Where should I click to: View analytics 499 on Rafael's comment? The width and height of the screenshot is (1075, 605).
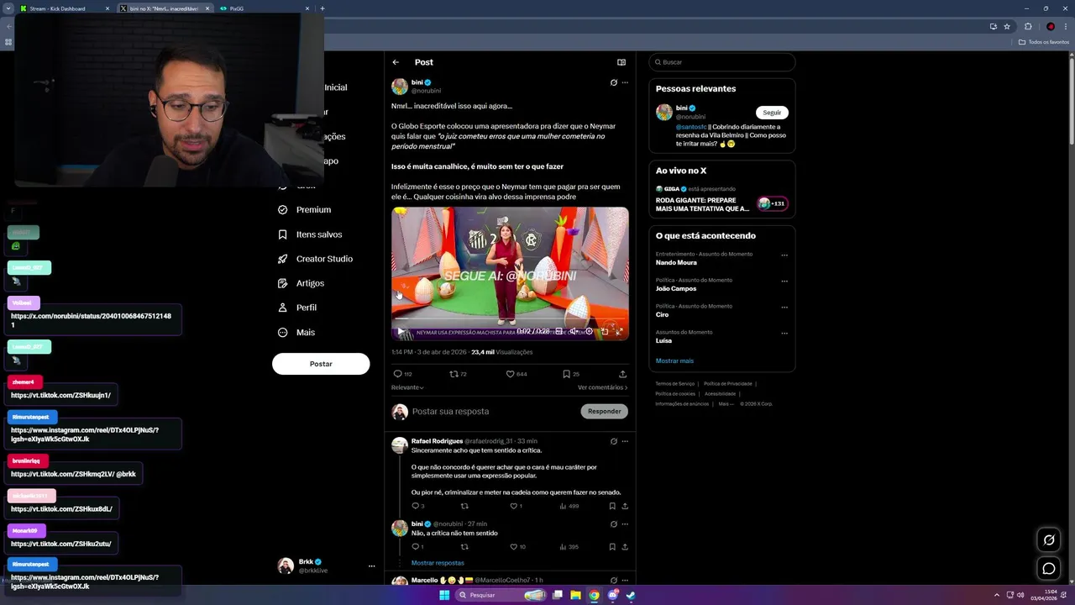[x=569, y=506]
